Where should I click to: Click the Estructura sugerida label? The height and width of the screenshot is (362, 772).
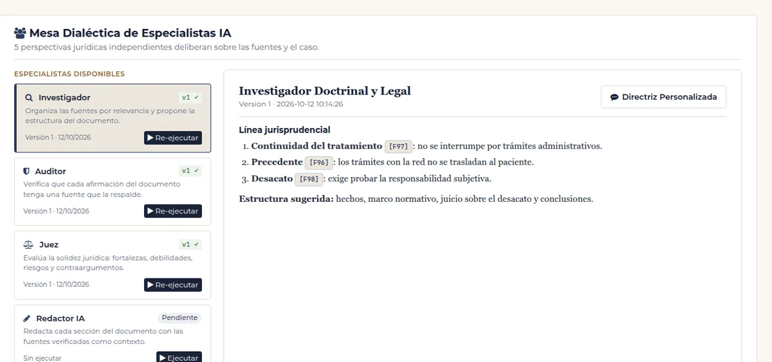coord(286,199)
